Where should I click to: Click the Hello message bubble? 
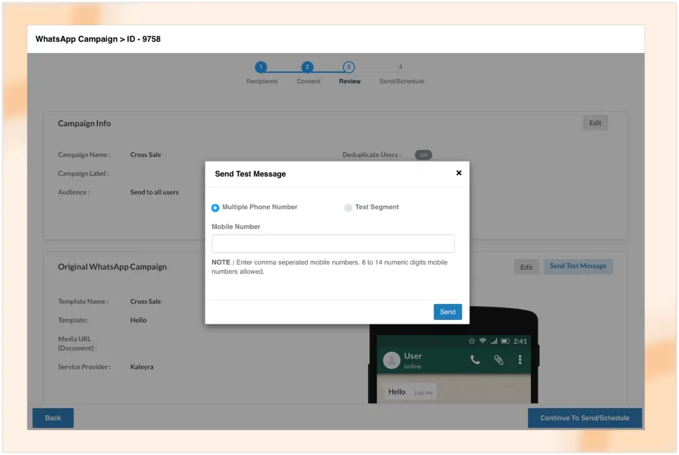pyautogui.click(x=409, y=392)
